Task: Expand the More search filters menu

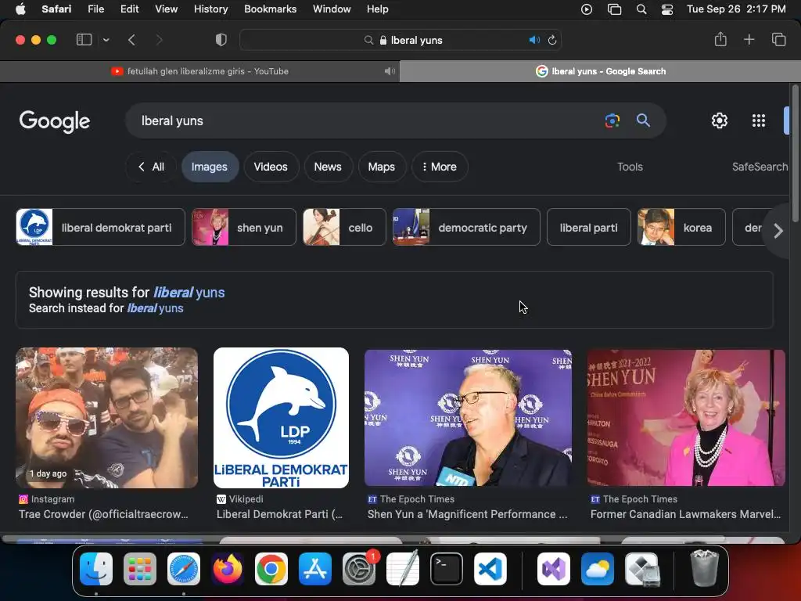Action: coord(440,167)
